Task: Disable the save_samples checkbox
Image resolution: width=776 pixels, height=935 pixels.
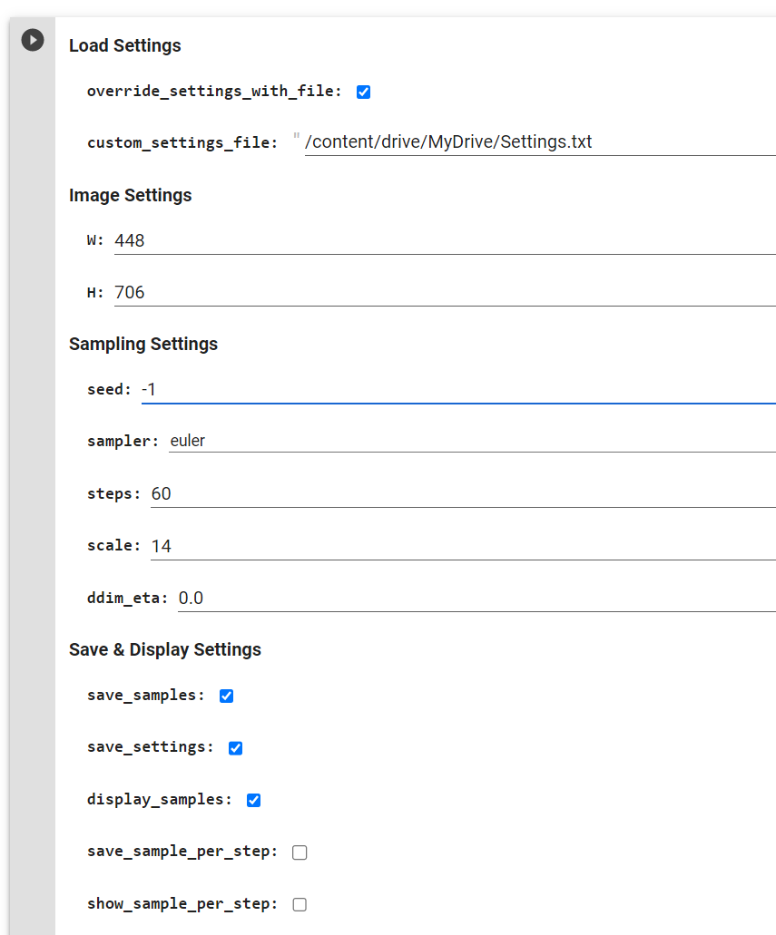Action: (x=227, y=696)
